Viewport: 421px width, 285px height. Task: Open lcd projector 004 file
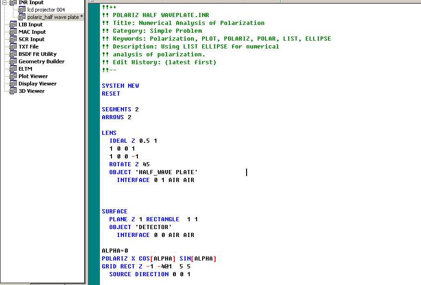[46, 10]
